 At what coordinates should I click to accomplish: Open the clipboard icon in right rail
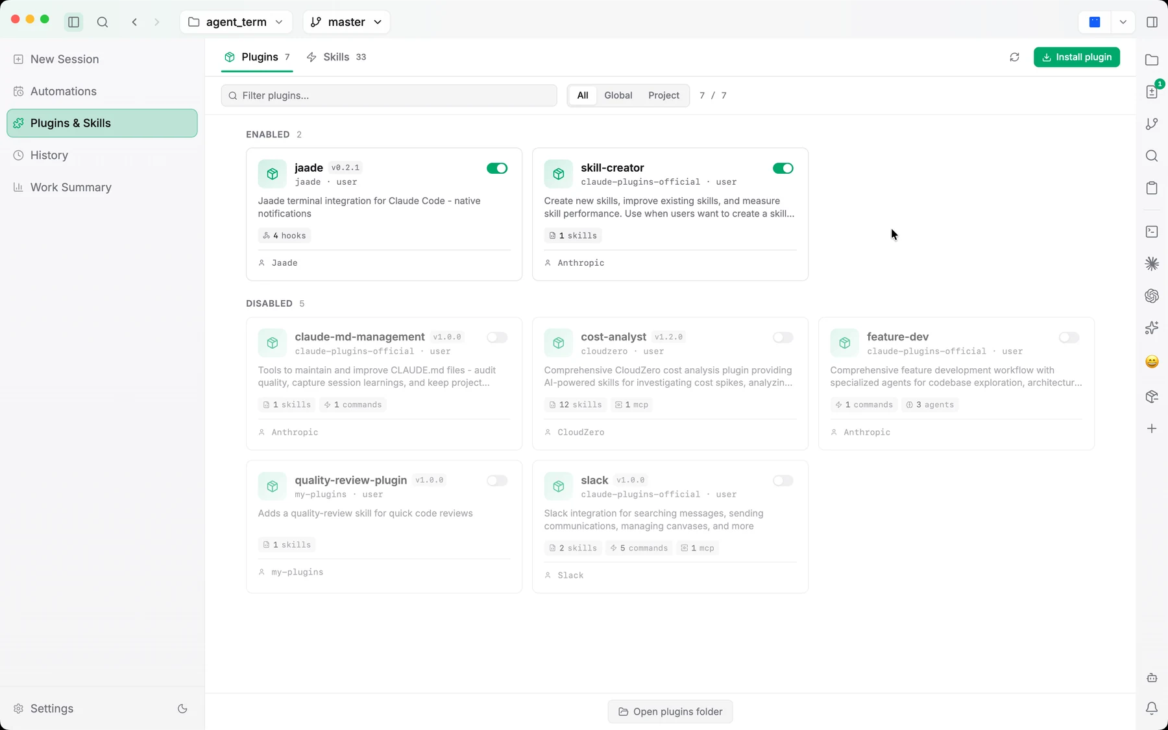click(1152, 188)
